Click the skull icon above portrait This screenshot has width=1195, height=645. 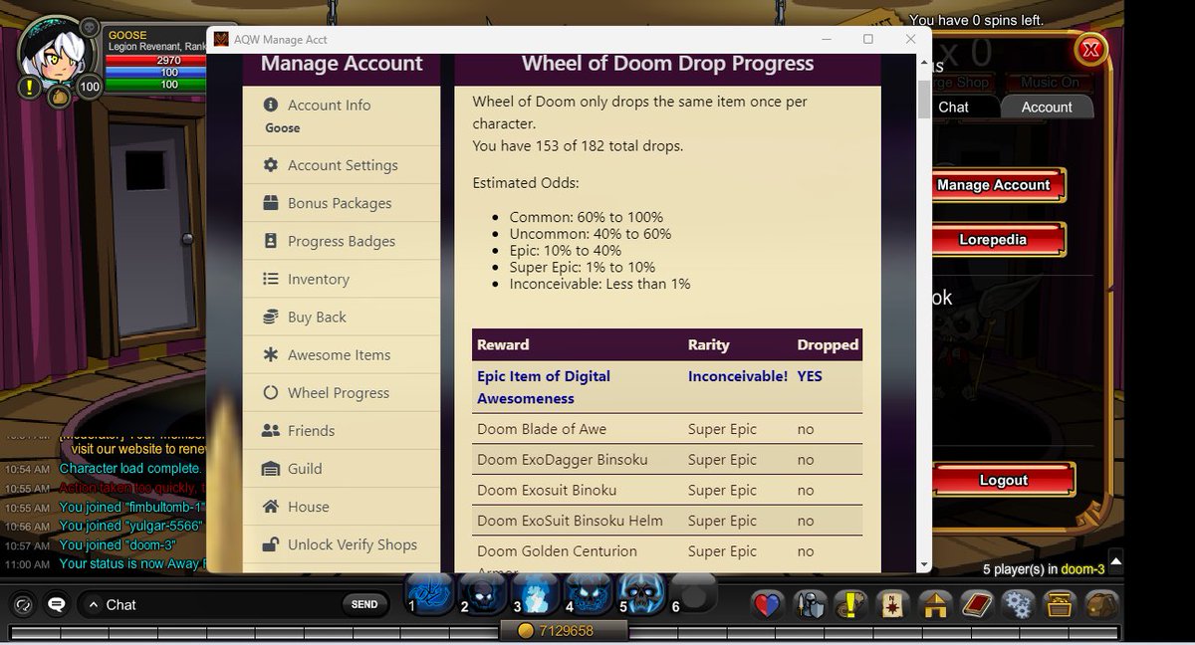click(90, 27)
